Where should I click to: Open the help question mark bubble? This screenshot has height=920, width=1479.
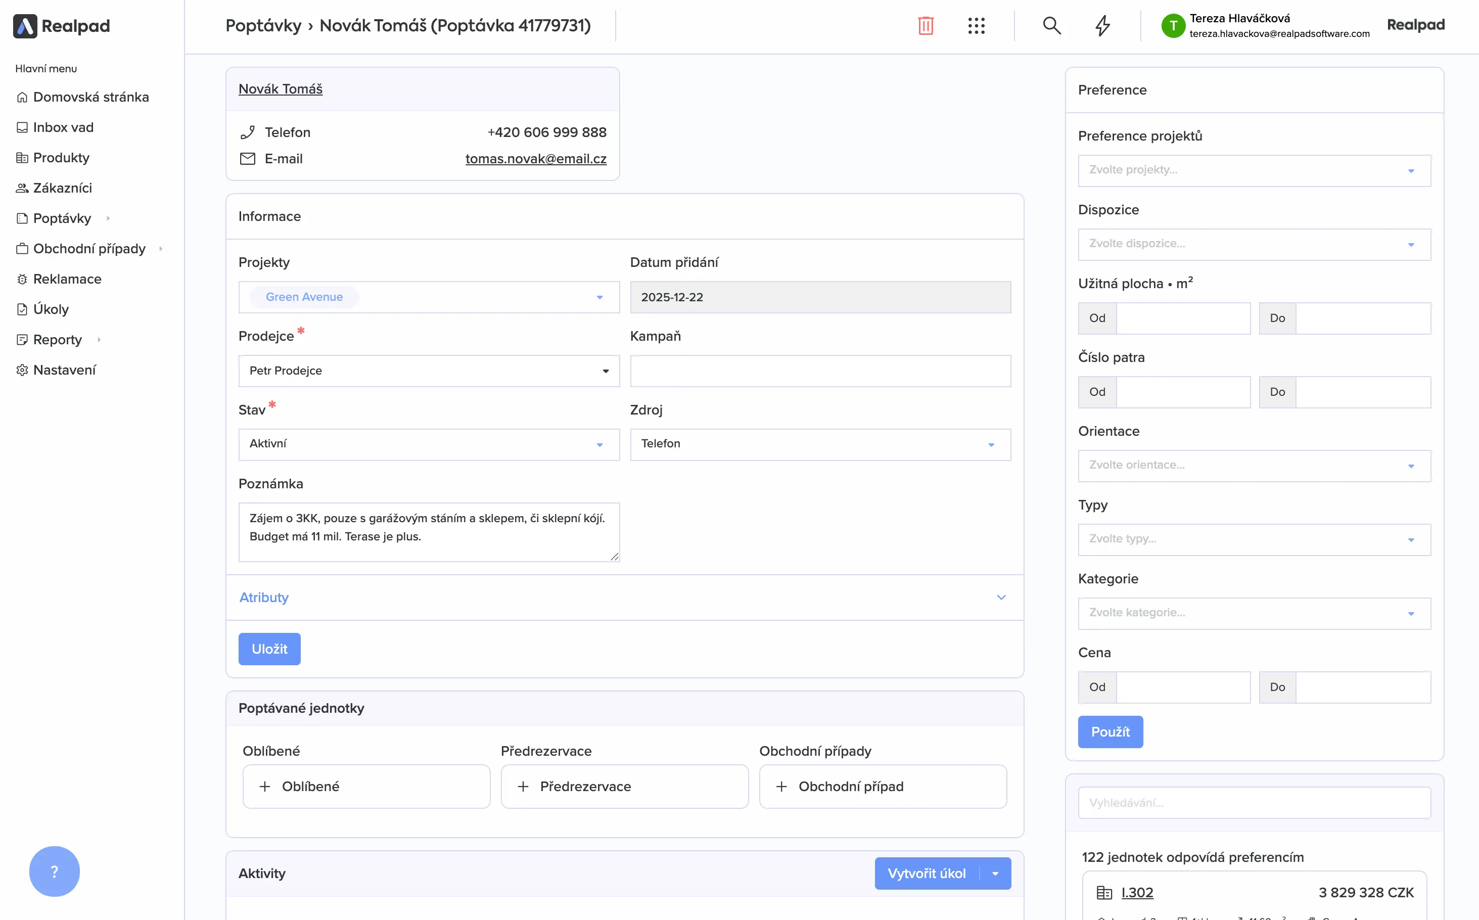click(x=54, y=870)
